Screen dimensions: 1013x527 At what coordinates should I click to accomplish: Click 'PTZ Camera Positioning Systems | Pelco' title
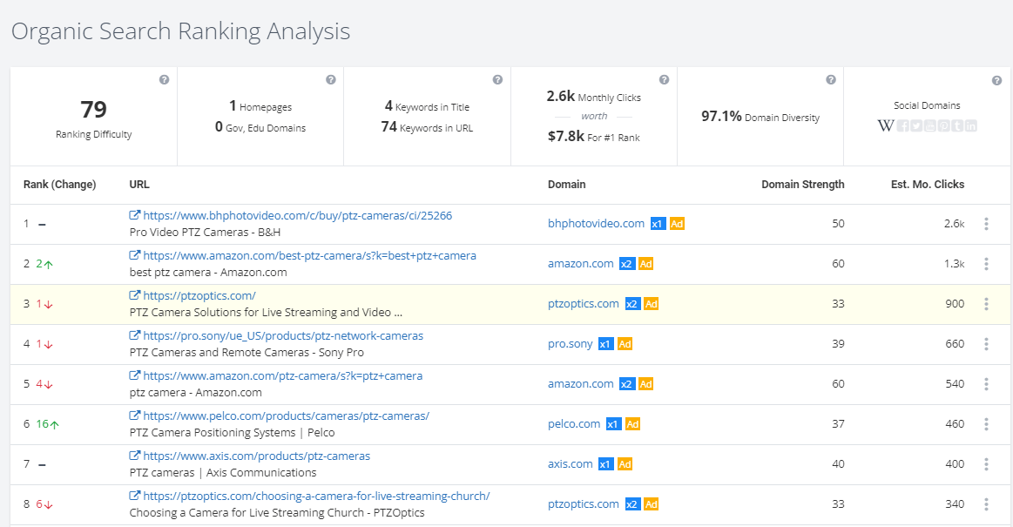[232, 432]
